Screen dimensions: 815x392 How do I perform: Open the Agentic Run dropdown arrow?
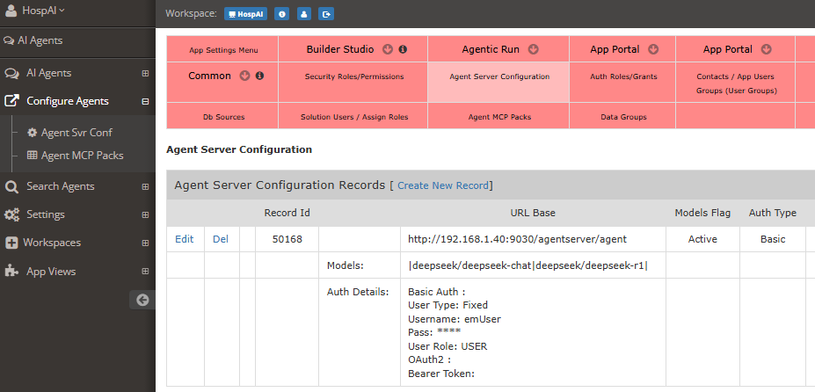coord(533,49)
